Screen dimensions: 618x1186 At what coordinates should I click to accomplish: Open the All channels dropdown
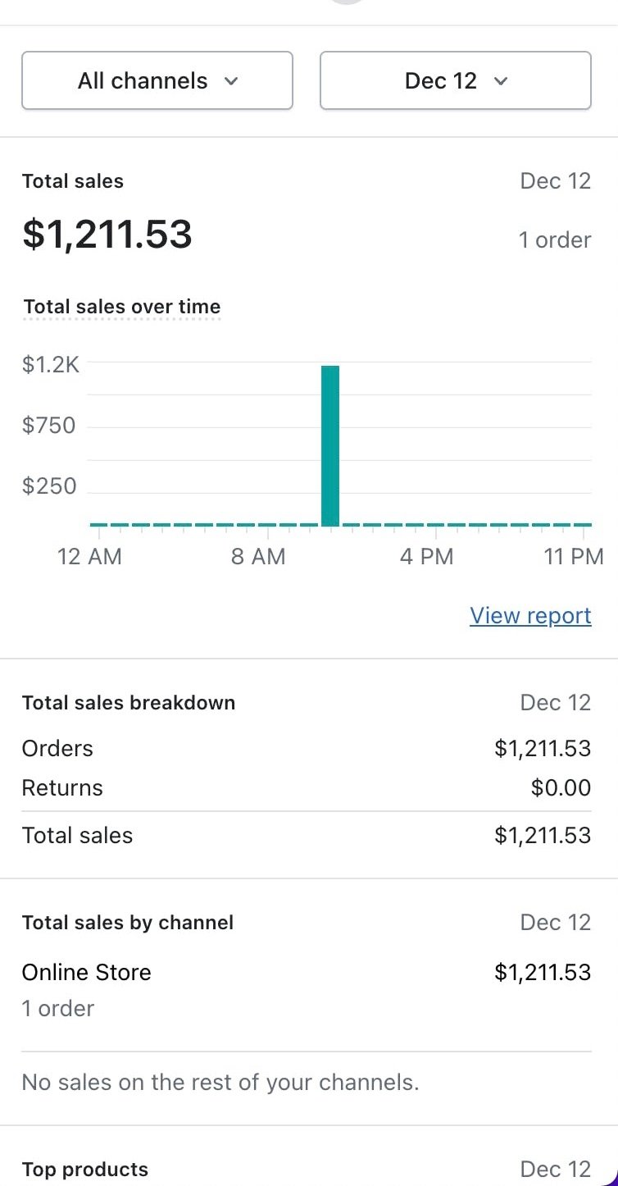tap(157, 80)
